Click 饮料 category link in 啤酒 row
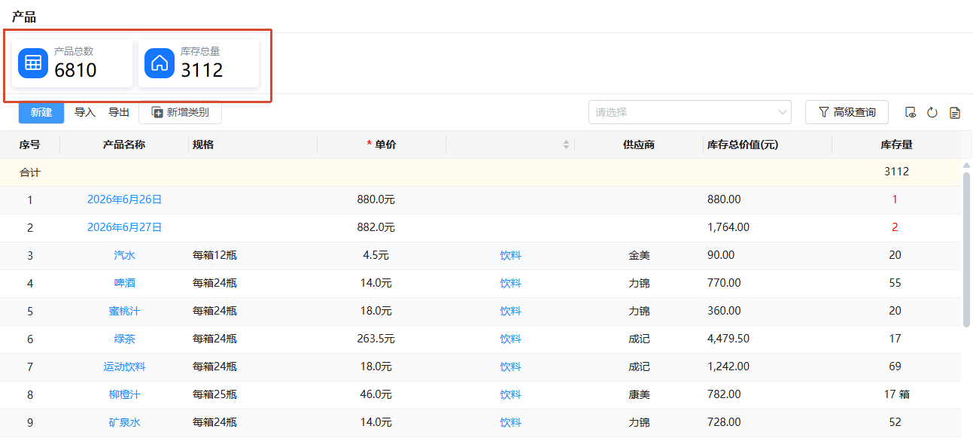Screen dimensions: 973x444 [510, 283]
